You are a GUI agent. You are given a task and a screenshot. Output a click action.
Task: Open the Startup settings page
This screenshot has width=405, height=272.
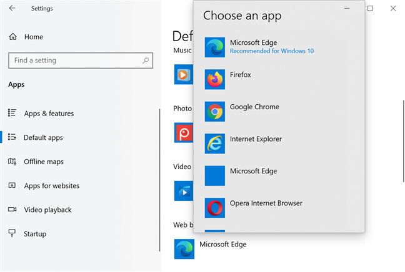(x=35, y=234)
